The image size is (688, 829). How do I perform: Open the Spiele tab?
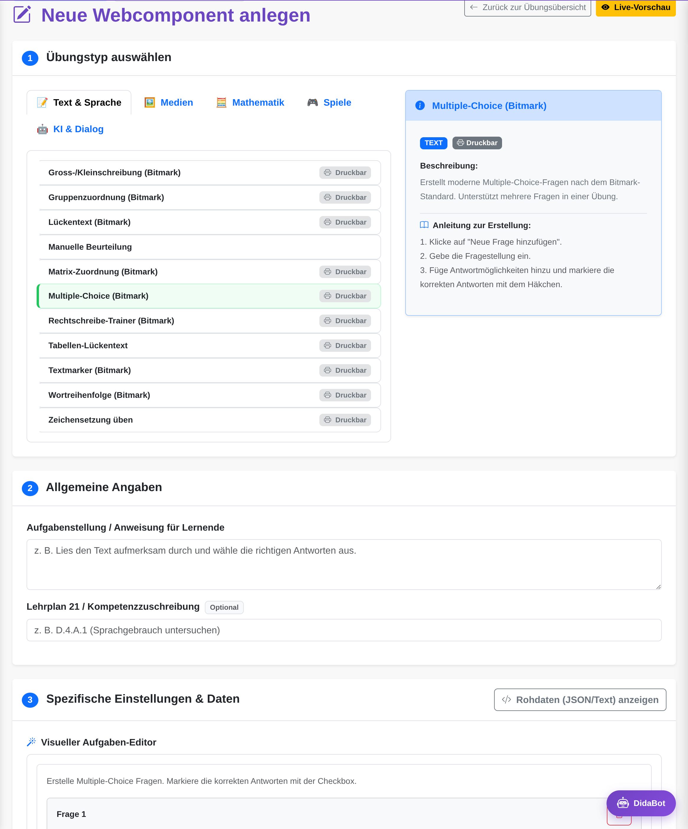(x=329, y=103)
